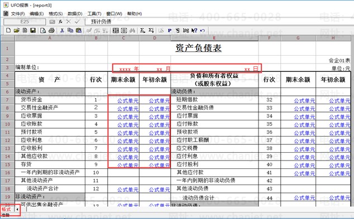This screenshot has width=354, height=219.
Task: Click the New file toolbar icon
Action: [8, 30]
